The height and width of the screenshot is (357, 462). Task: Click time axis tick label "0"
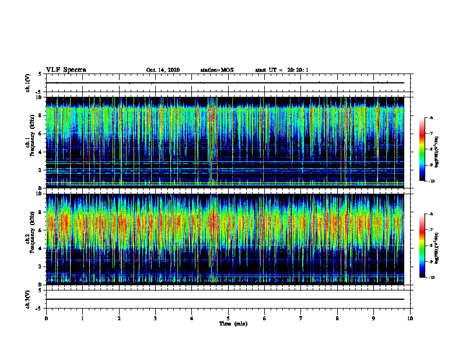46,318
